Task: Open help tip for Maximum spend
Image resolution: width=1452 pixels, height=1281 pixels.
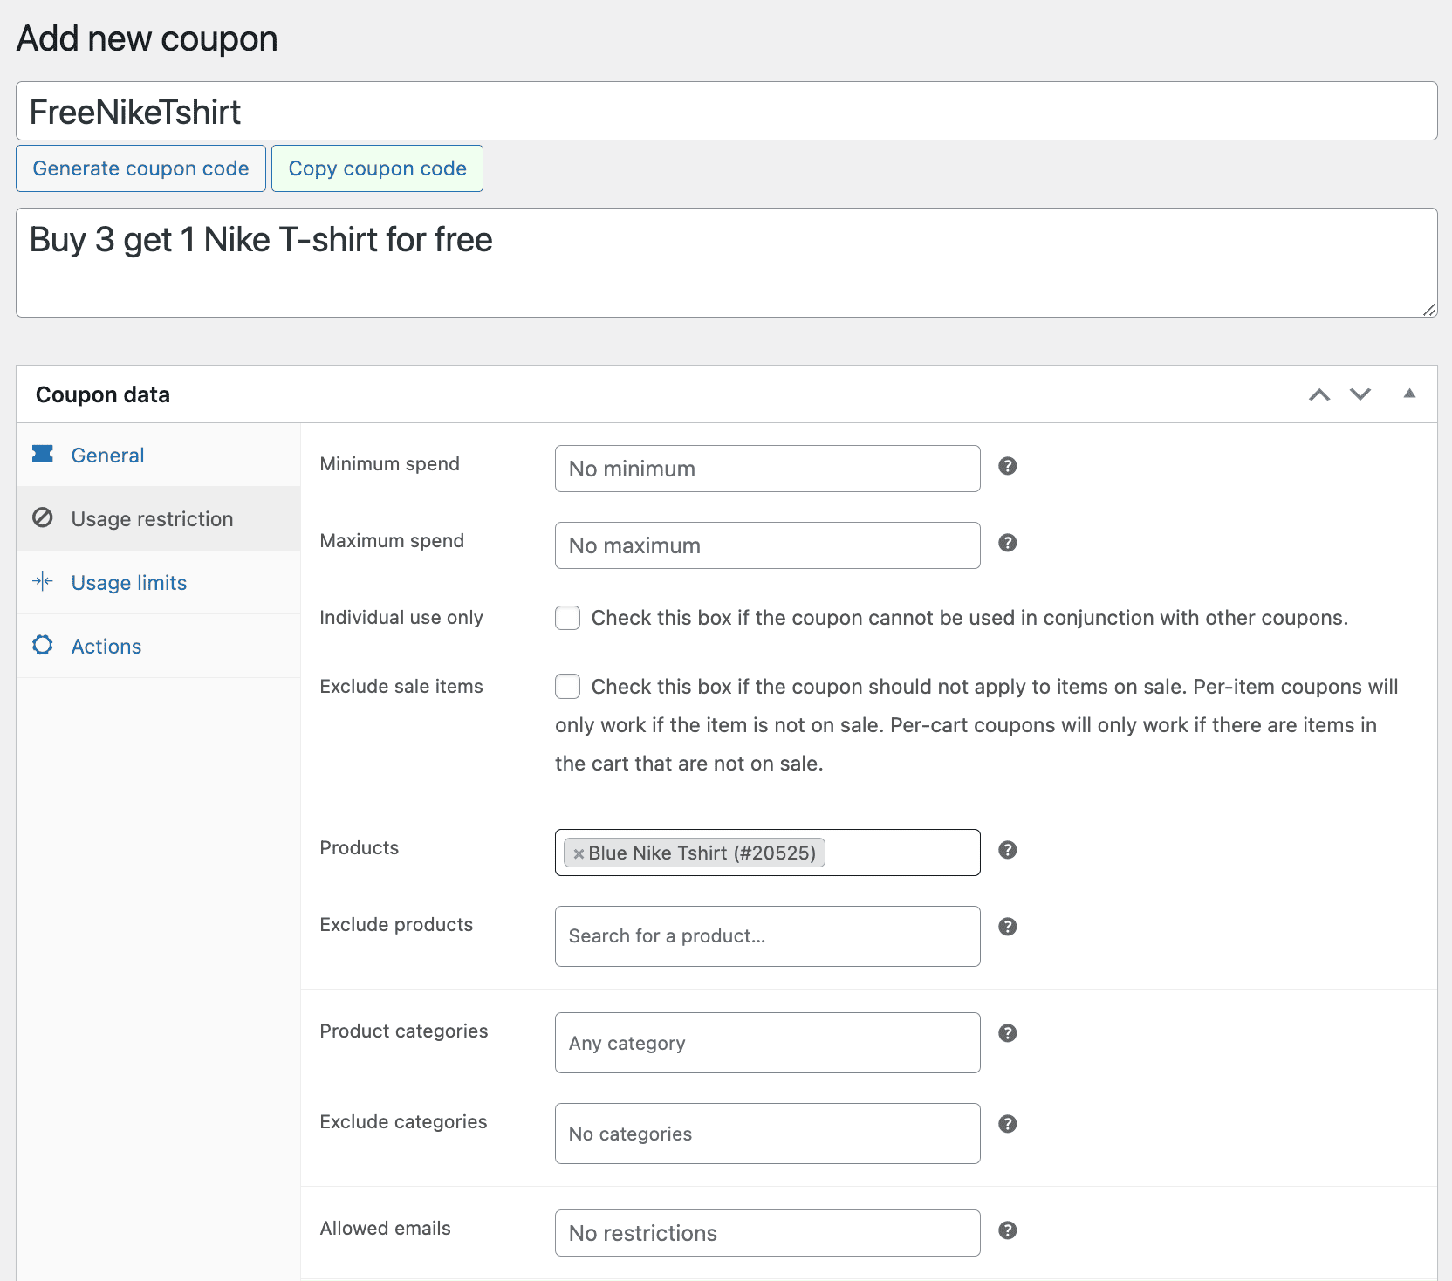Action: [x=1008, y=543]
